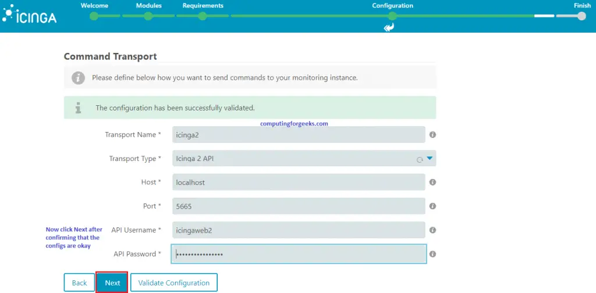Click Next to continue setup

click(x=112, y=283)
